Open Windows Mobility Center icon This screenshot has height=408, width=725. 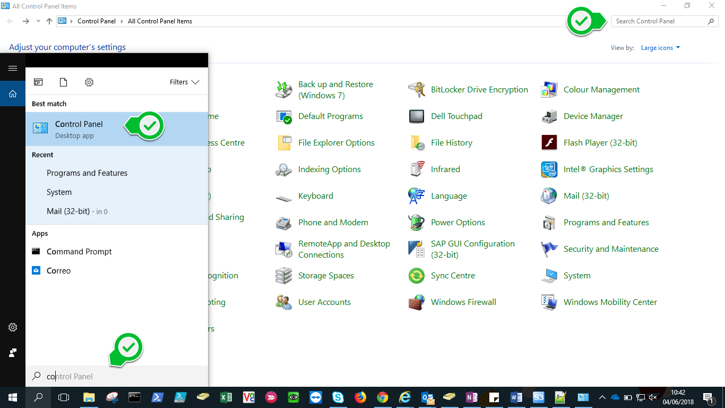(549, 302)
